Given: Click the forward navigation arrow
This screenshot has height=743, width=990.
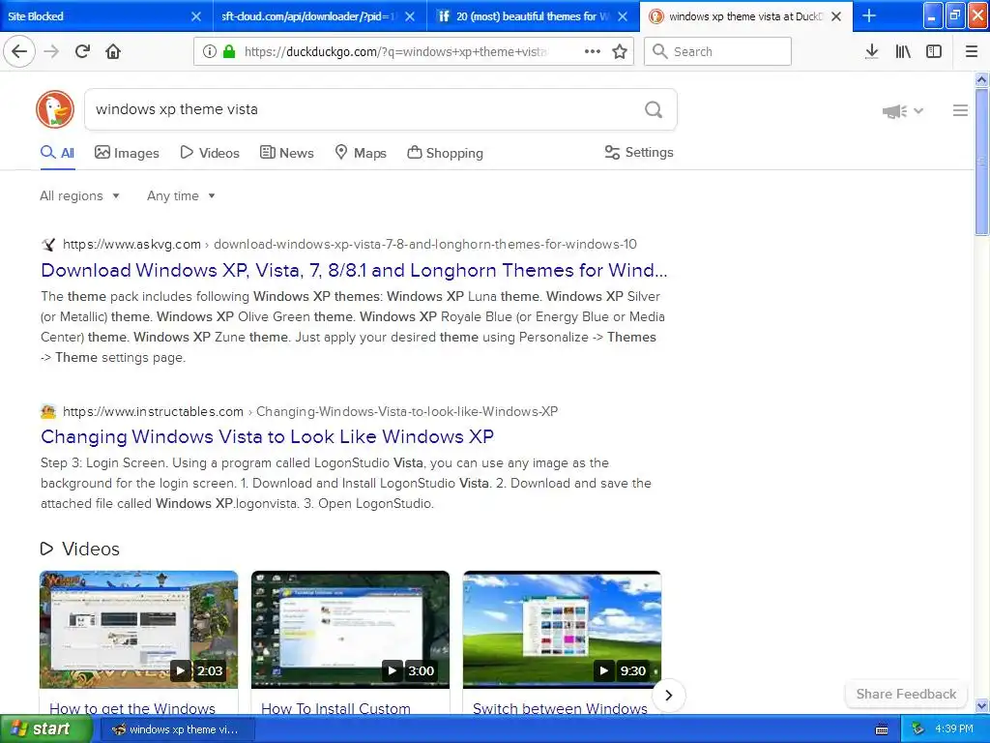Looking at the screenshot, I should [x=51, y=51].
